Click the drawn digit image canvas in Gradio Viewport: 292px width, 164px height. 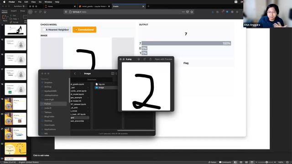[87, 54]
